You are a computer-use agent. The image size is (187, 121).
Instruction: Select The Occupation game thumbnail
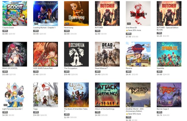pyautogui.click(x=76, y=54)
